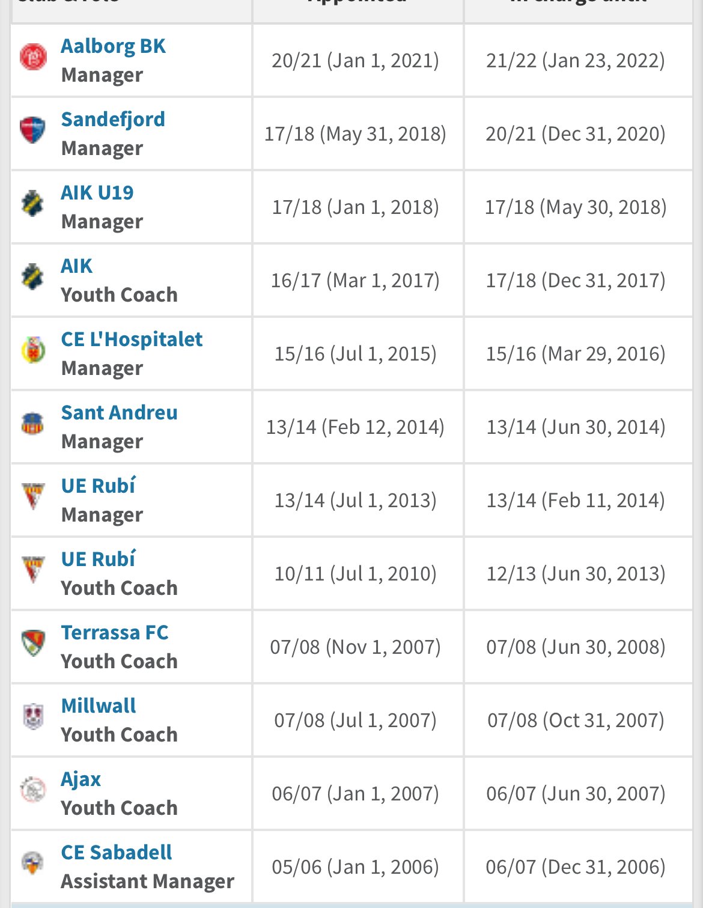Click the UE Rubí Youth Coach link
Image resolution: width=703 pixels, height=908 pixels.
point(98,559)
